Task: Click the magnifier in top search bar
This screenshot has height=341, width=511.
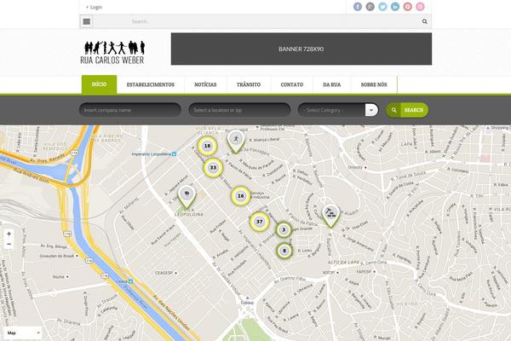Action: pyautogui.click(x=425, y=21)
